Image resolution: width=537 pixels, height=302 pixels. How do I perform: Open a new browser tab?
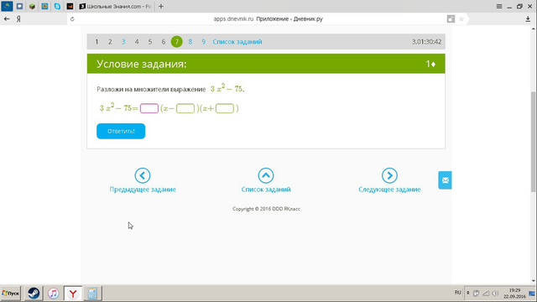[x=161, y=6]
